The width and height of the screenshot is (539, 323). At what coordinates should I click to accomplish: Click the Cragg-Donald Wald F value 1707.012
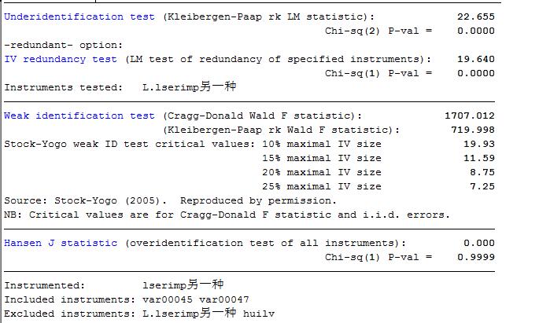(x=470, y=116)
